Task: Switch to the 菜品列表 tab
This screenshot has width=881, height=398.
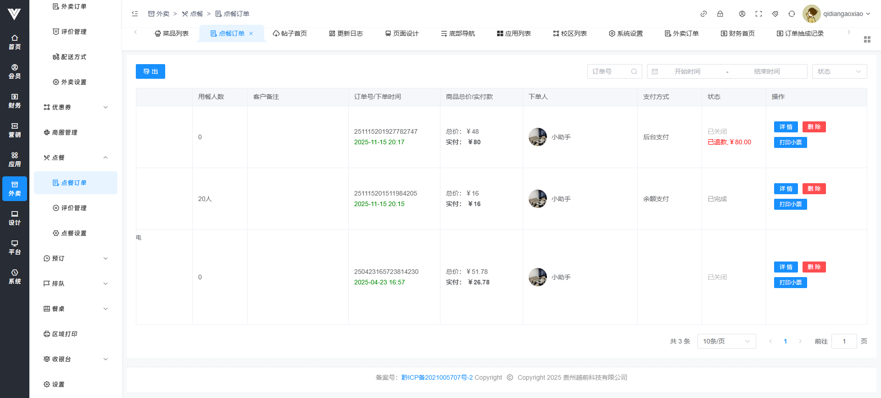Action: point(172,33)
